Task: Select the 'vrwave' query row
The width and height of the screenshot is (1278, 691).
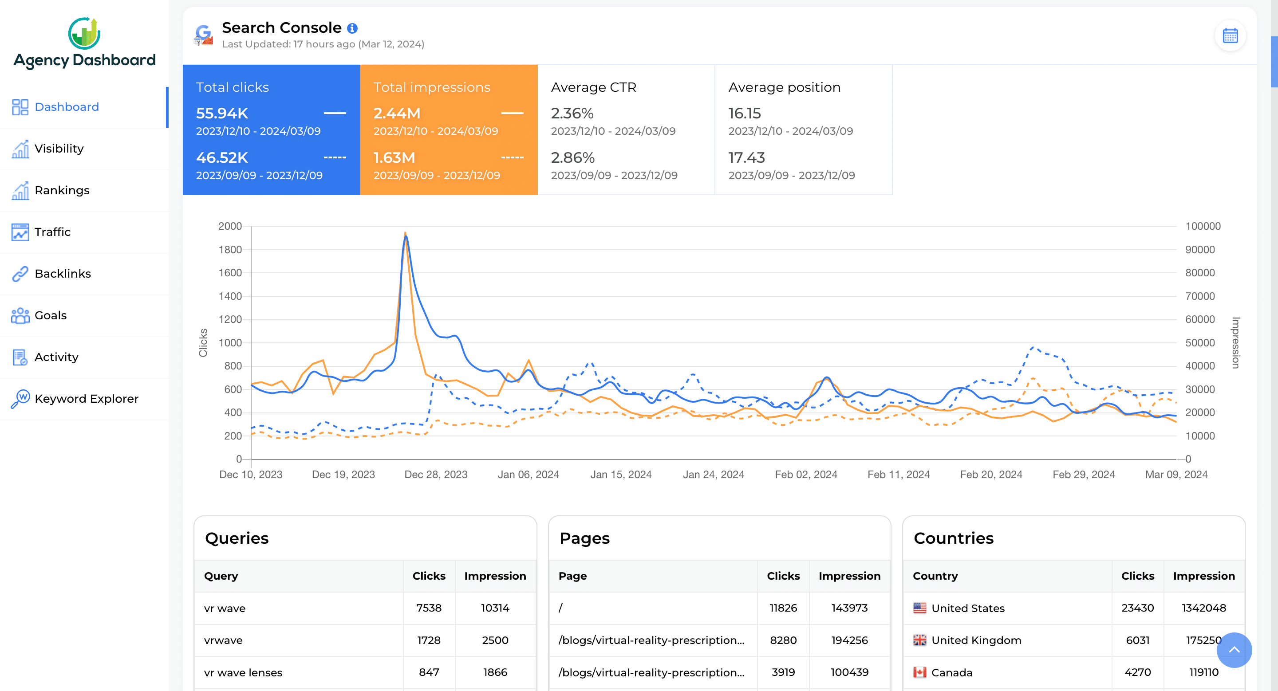Action: point(365,640)
